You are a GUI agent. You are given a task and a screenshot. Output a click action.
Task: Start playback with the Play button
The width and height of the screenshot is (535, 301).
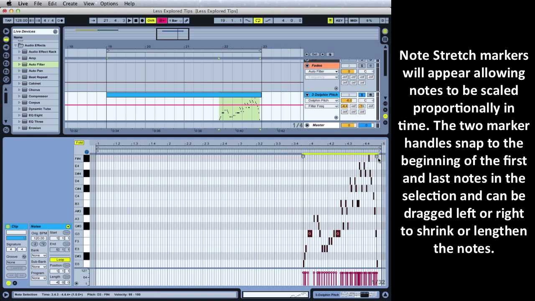point(130,20)
